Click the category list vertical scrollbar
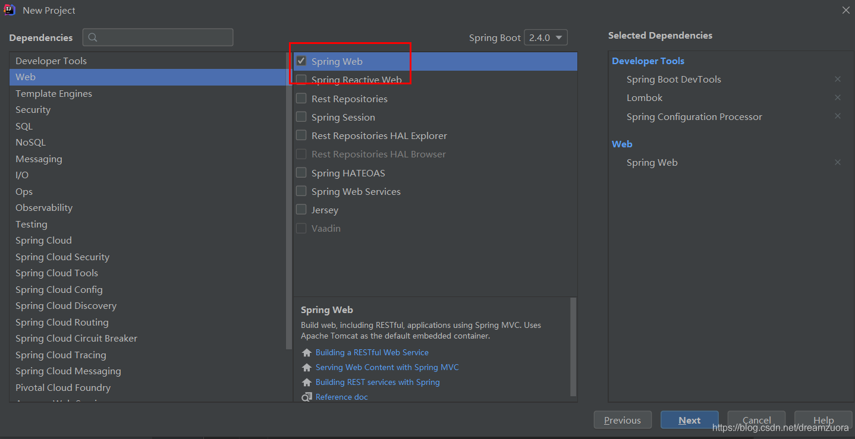The image size is (855, 439). point(290,202)
